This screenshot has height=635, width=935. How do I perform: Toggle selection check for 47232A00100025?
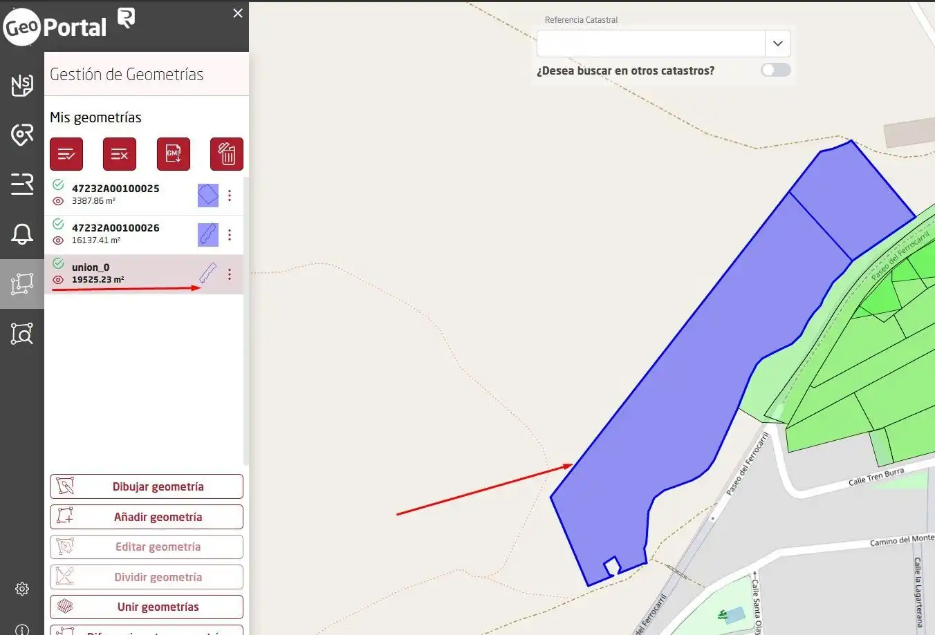tap(58, 184)
